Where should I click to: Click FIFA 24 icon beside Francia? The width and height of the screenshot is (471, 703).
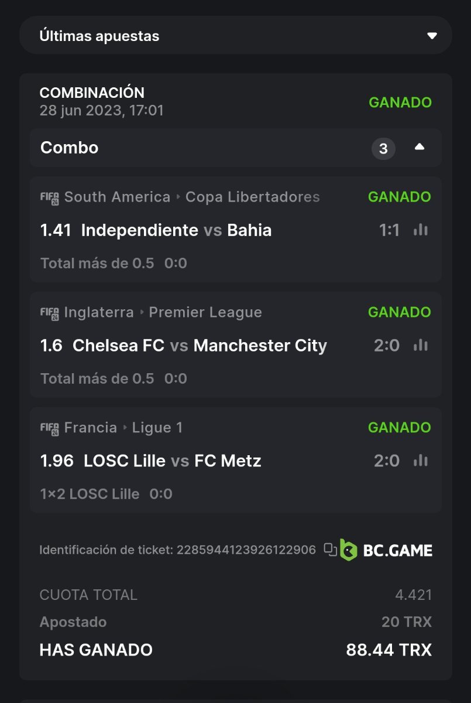(50, 428)
